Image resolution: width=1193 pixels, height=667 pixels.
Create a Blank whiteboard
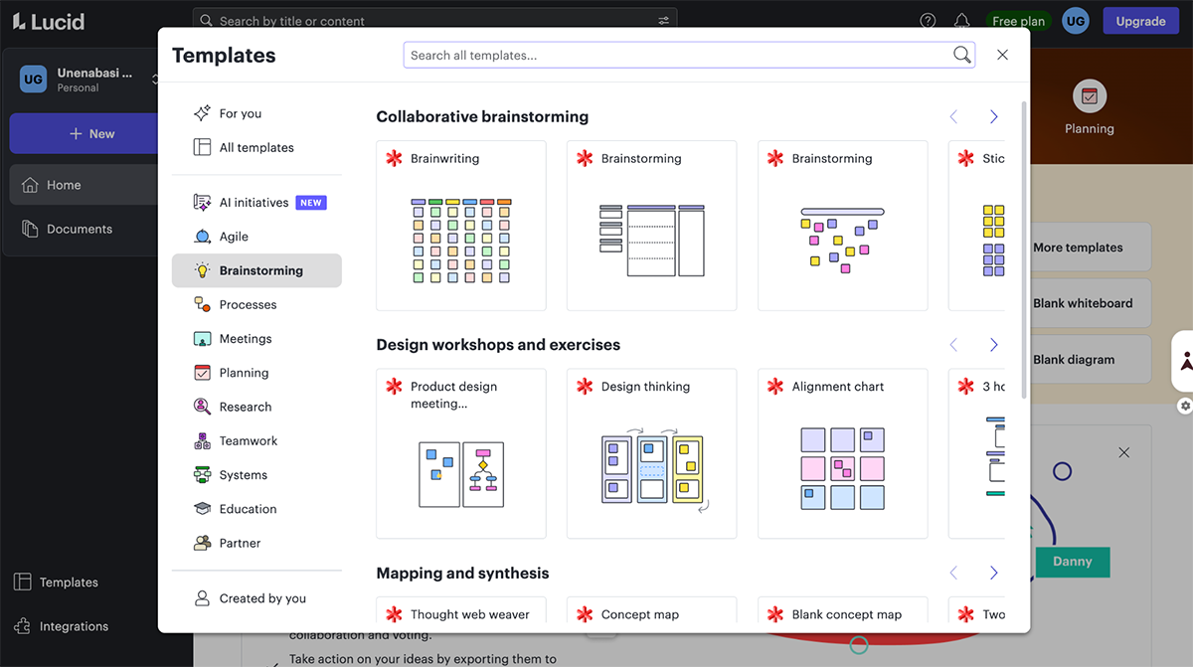(1079, 303)
